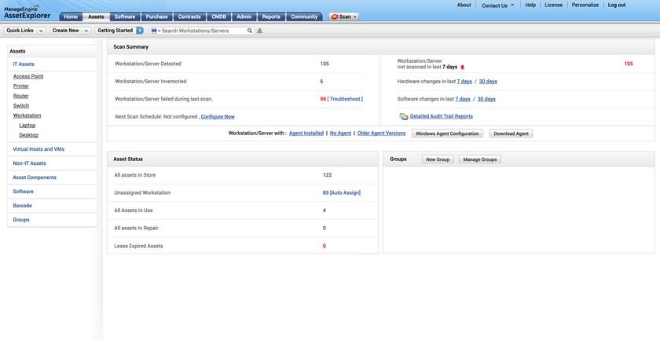The height and width of the screenshot is (340, 660).
Task: Click the New Group button
Action: point(438,159)
